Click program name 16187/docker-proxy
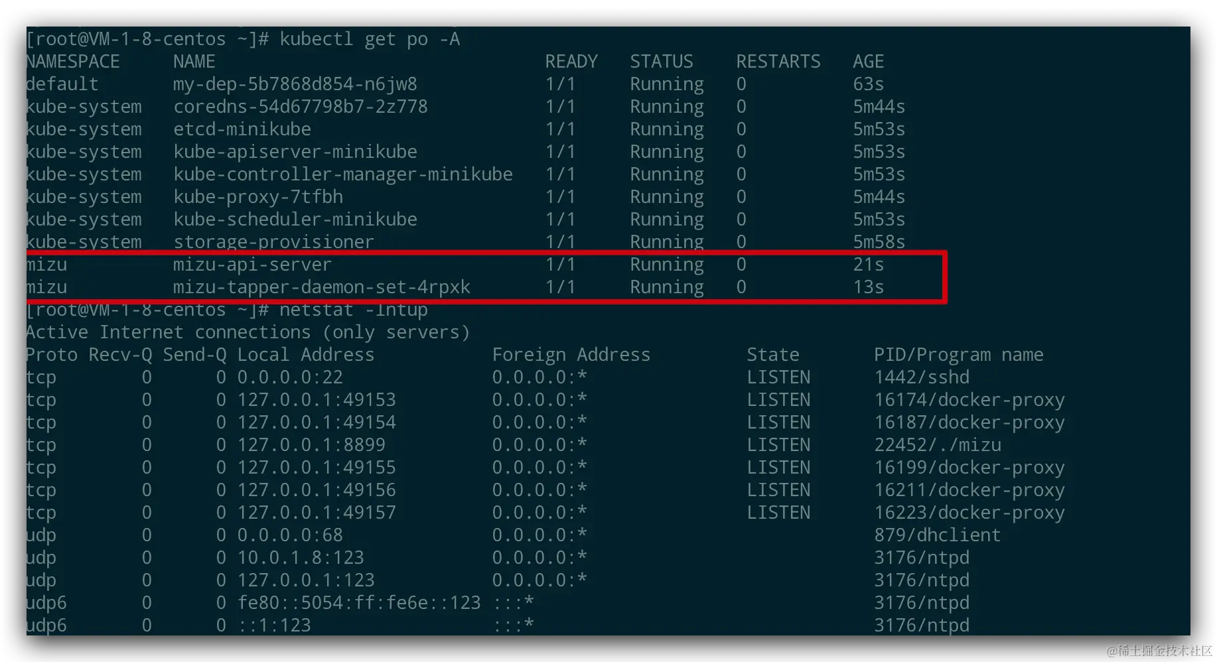This screenshot has width=1217, height=662. tap(969, 423)
